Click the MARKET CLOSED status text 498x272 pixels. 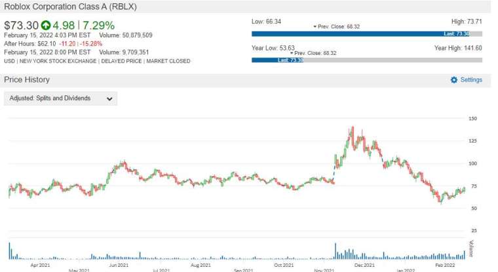click(168, 61)
